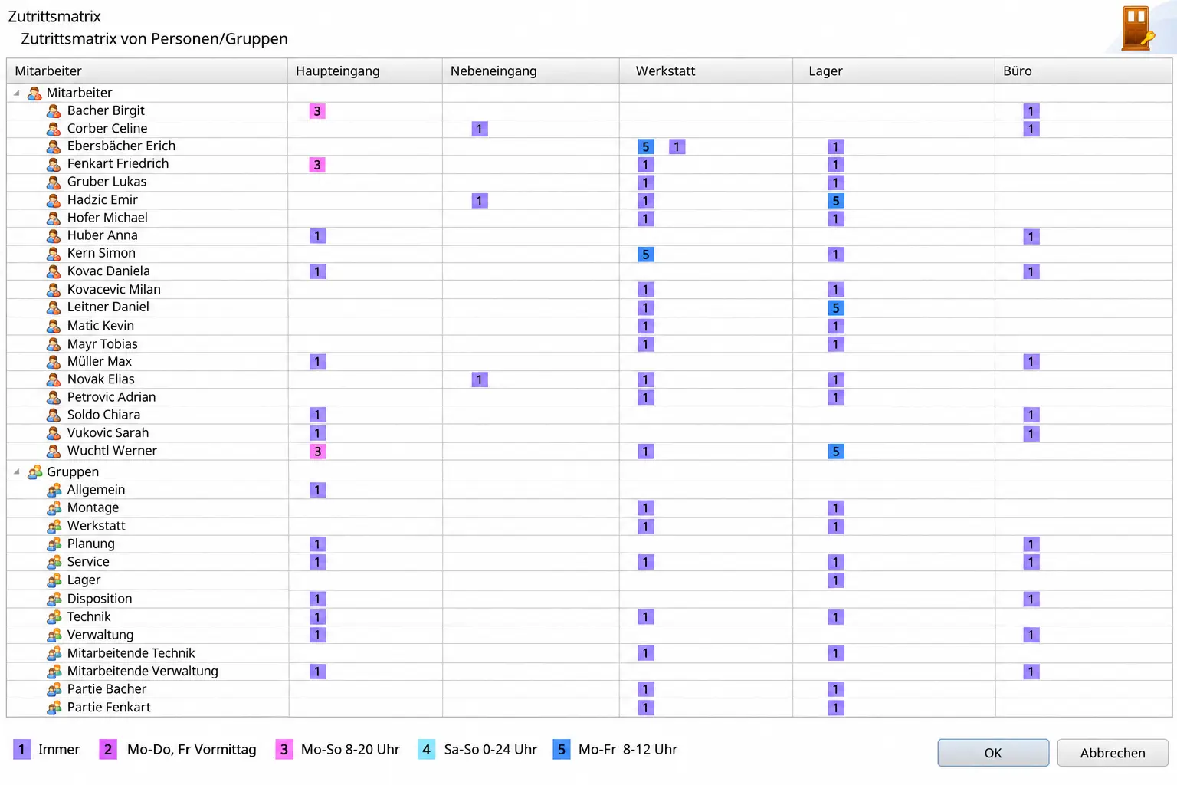Collapse the Mitarbeiter tree node
Image resolution: width=1177 pixels, height=785 pixels.
tap(17, 93)
